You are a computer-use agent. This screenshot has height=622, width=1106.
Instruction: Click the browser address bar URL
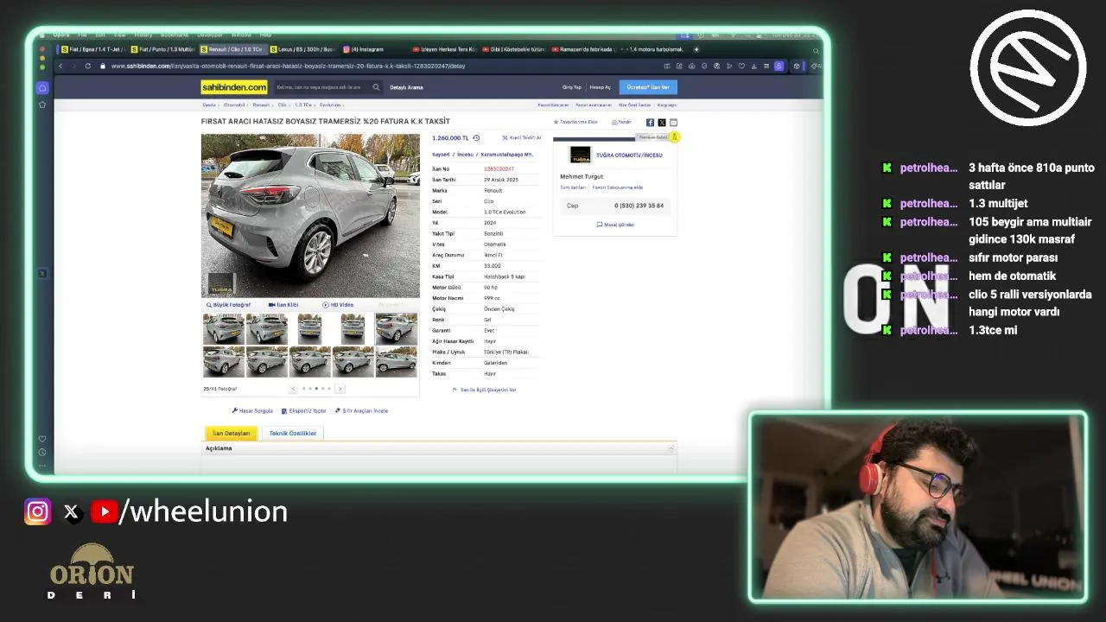pos(289,67)
